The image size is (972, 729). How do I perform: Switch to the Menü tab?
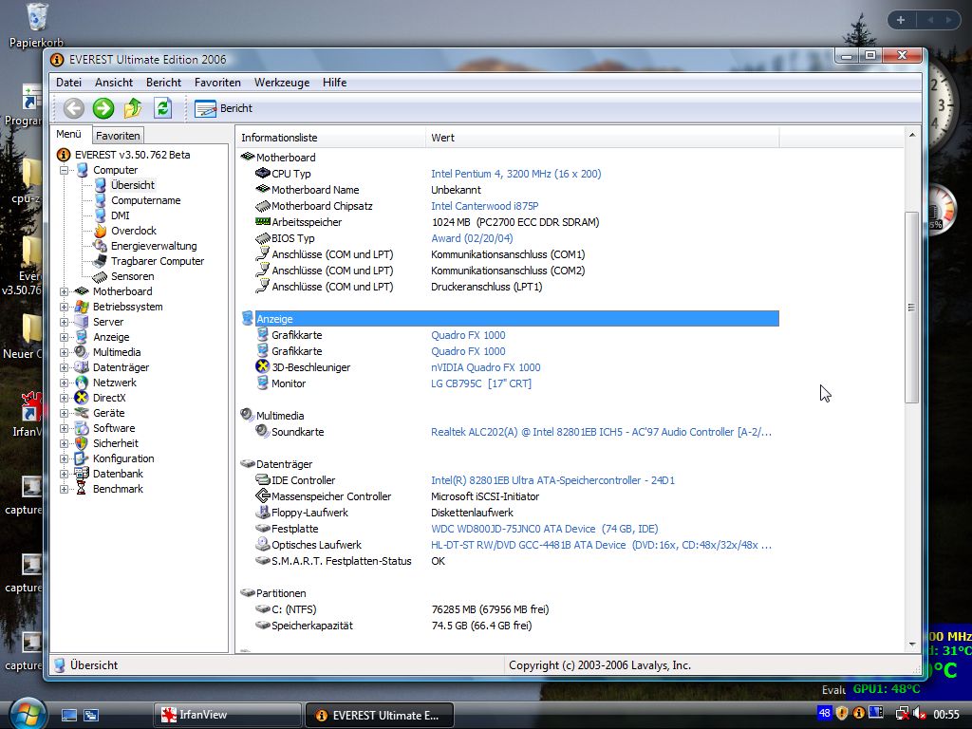tap(68, 134)
